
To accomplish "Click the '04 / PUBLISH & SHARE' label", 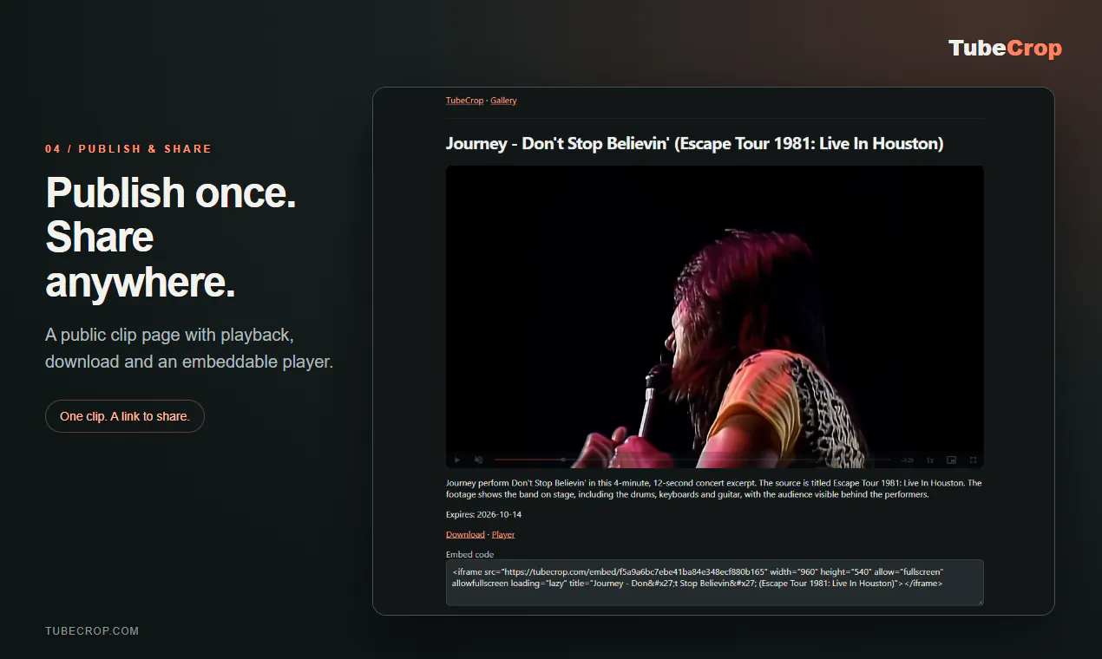I will 128,149.
